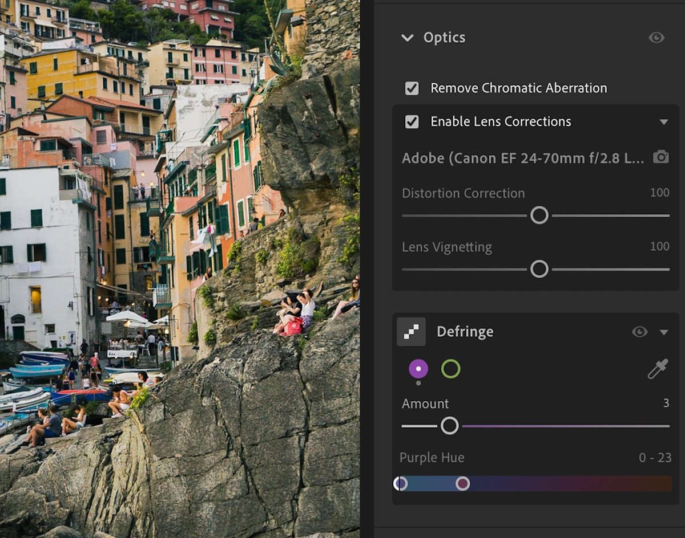This screenshot has height=538, width=685.
Task: Click the Optics section header
Action: coord(444,38)
